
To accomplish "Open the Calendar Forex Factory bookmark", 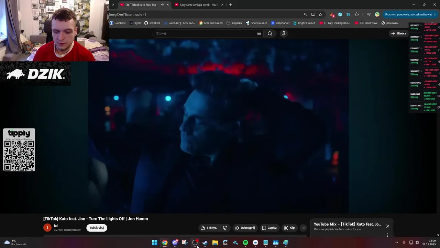I will click(x=179, y=23).
